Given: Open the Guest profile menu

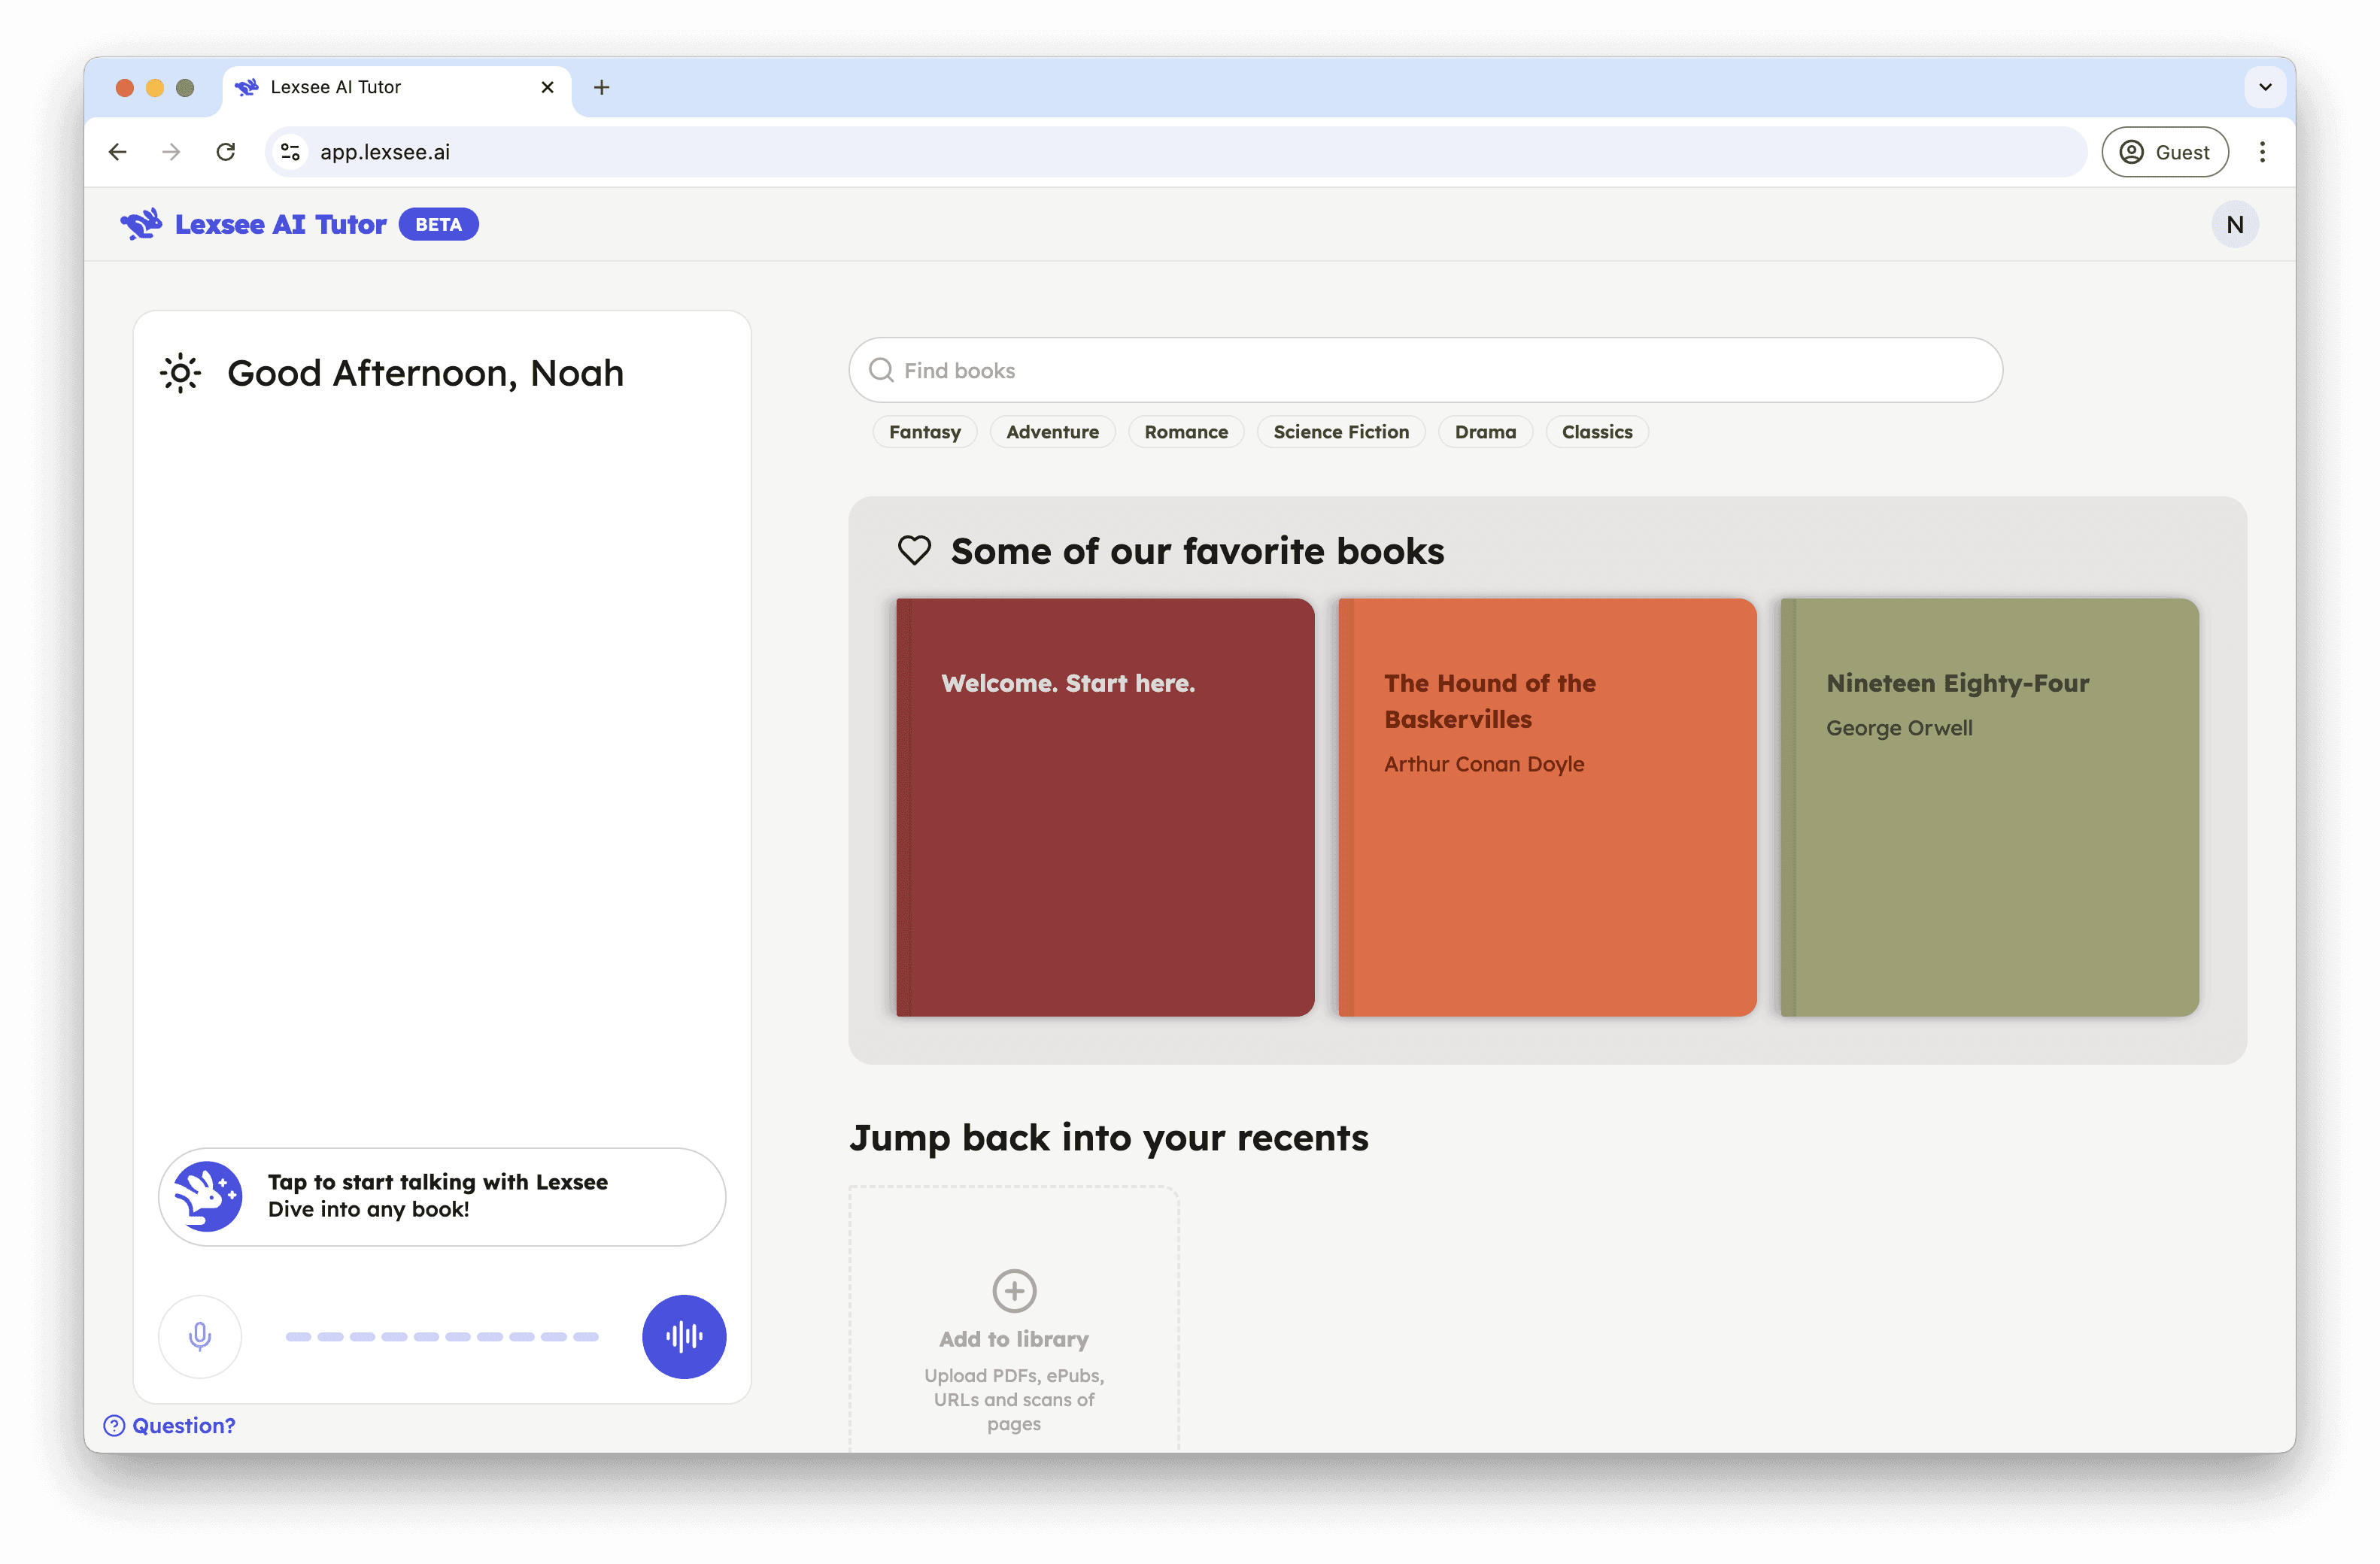Looking at the screenshot, I should [2164, 152].
